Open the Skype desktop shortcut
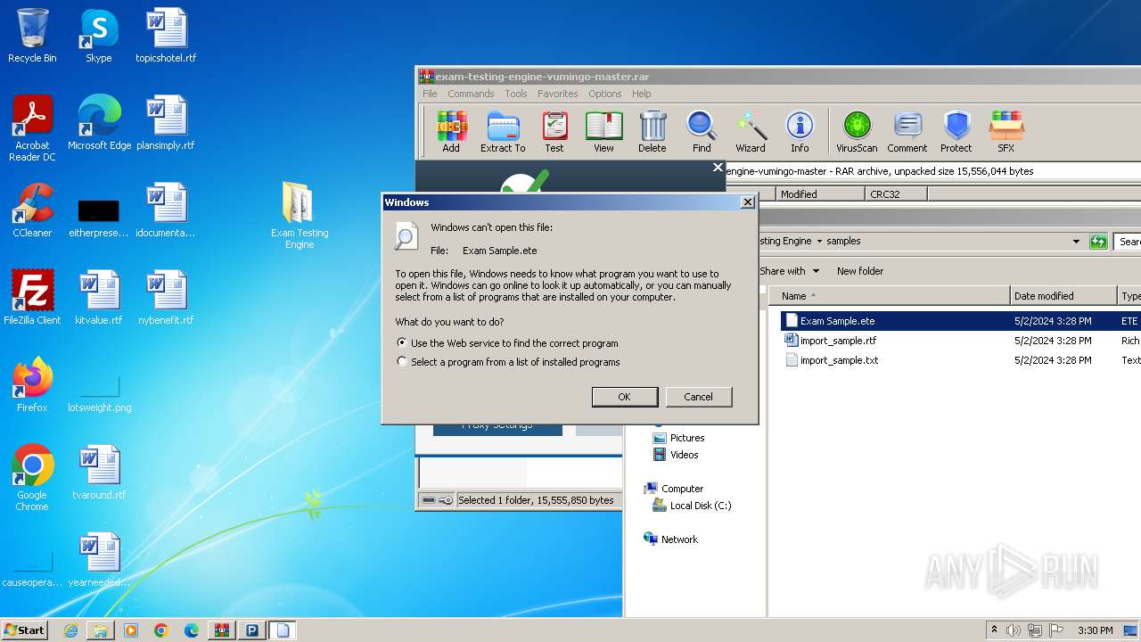 99,36
